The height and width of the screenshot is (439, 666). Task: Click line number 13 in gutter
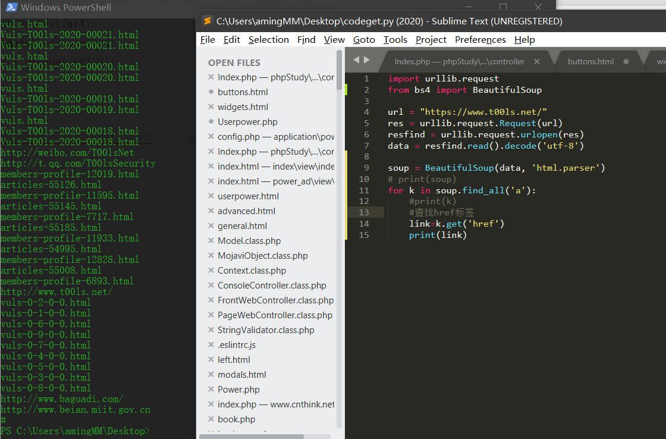click(x=364, y=212)
